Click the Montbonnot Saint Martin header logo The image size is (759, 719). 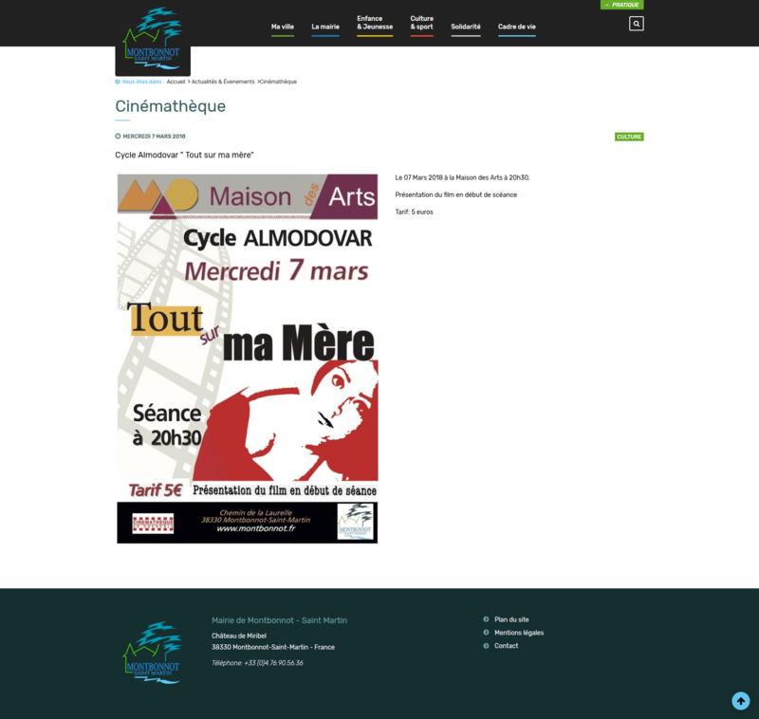[153, 39]
